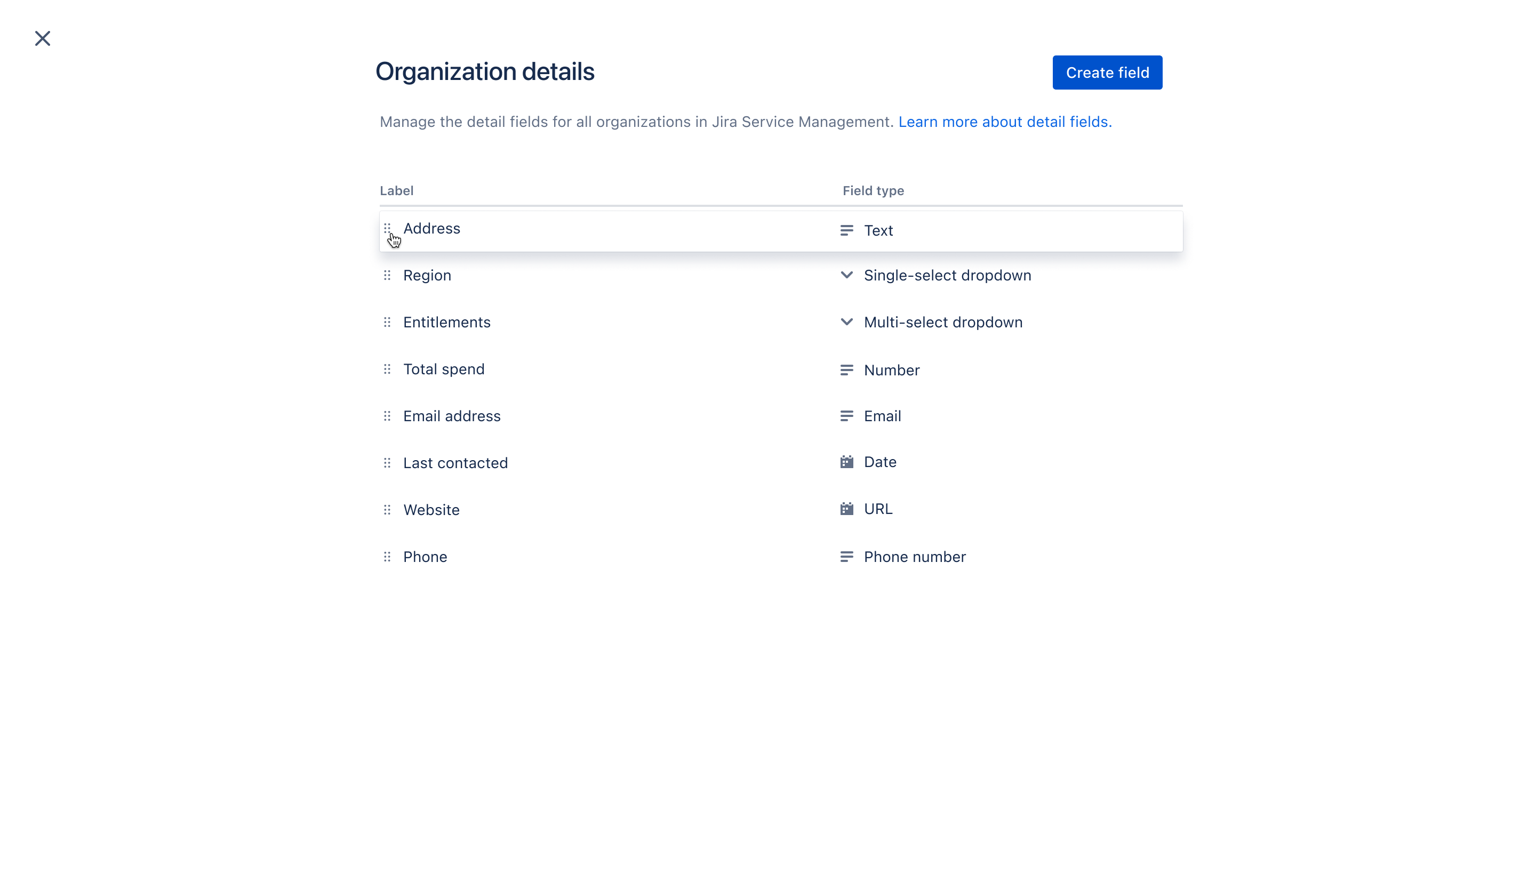Click the drag handle icon for Website
Viewport: 1536px width, 884px height.
(387, 510)
